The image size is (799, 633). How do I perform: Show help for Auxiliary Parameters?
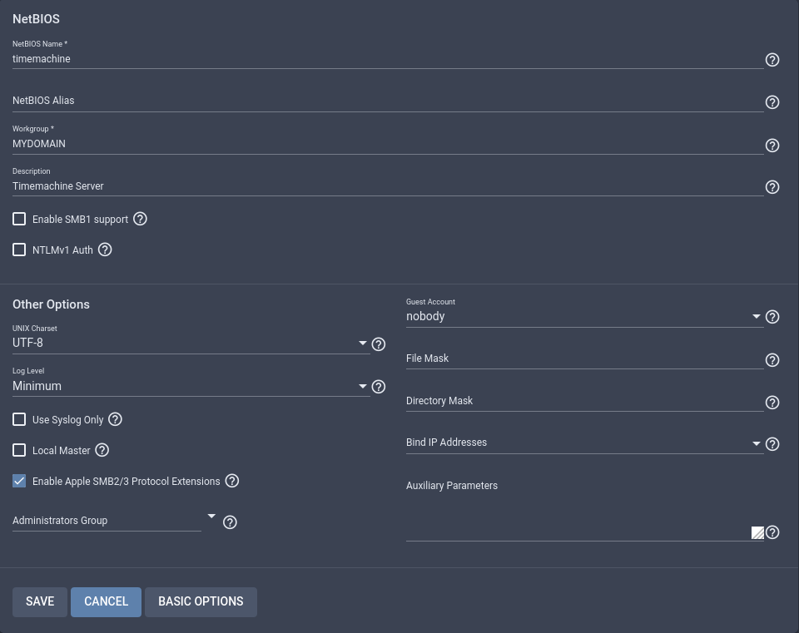[x=772, y=532]
